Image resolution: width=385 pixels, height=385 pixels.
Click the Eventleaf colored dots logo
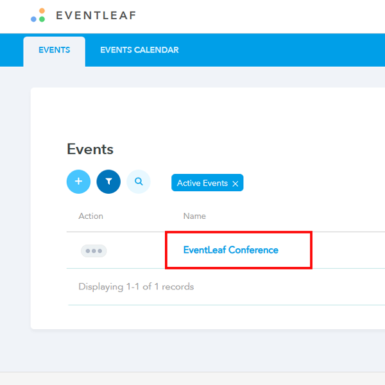coord(38,15)
